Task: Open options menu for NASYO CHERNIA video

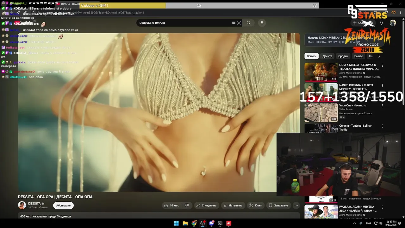Action: pos(382,85)
